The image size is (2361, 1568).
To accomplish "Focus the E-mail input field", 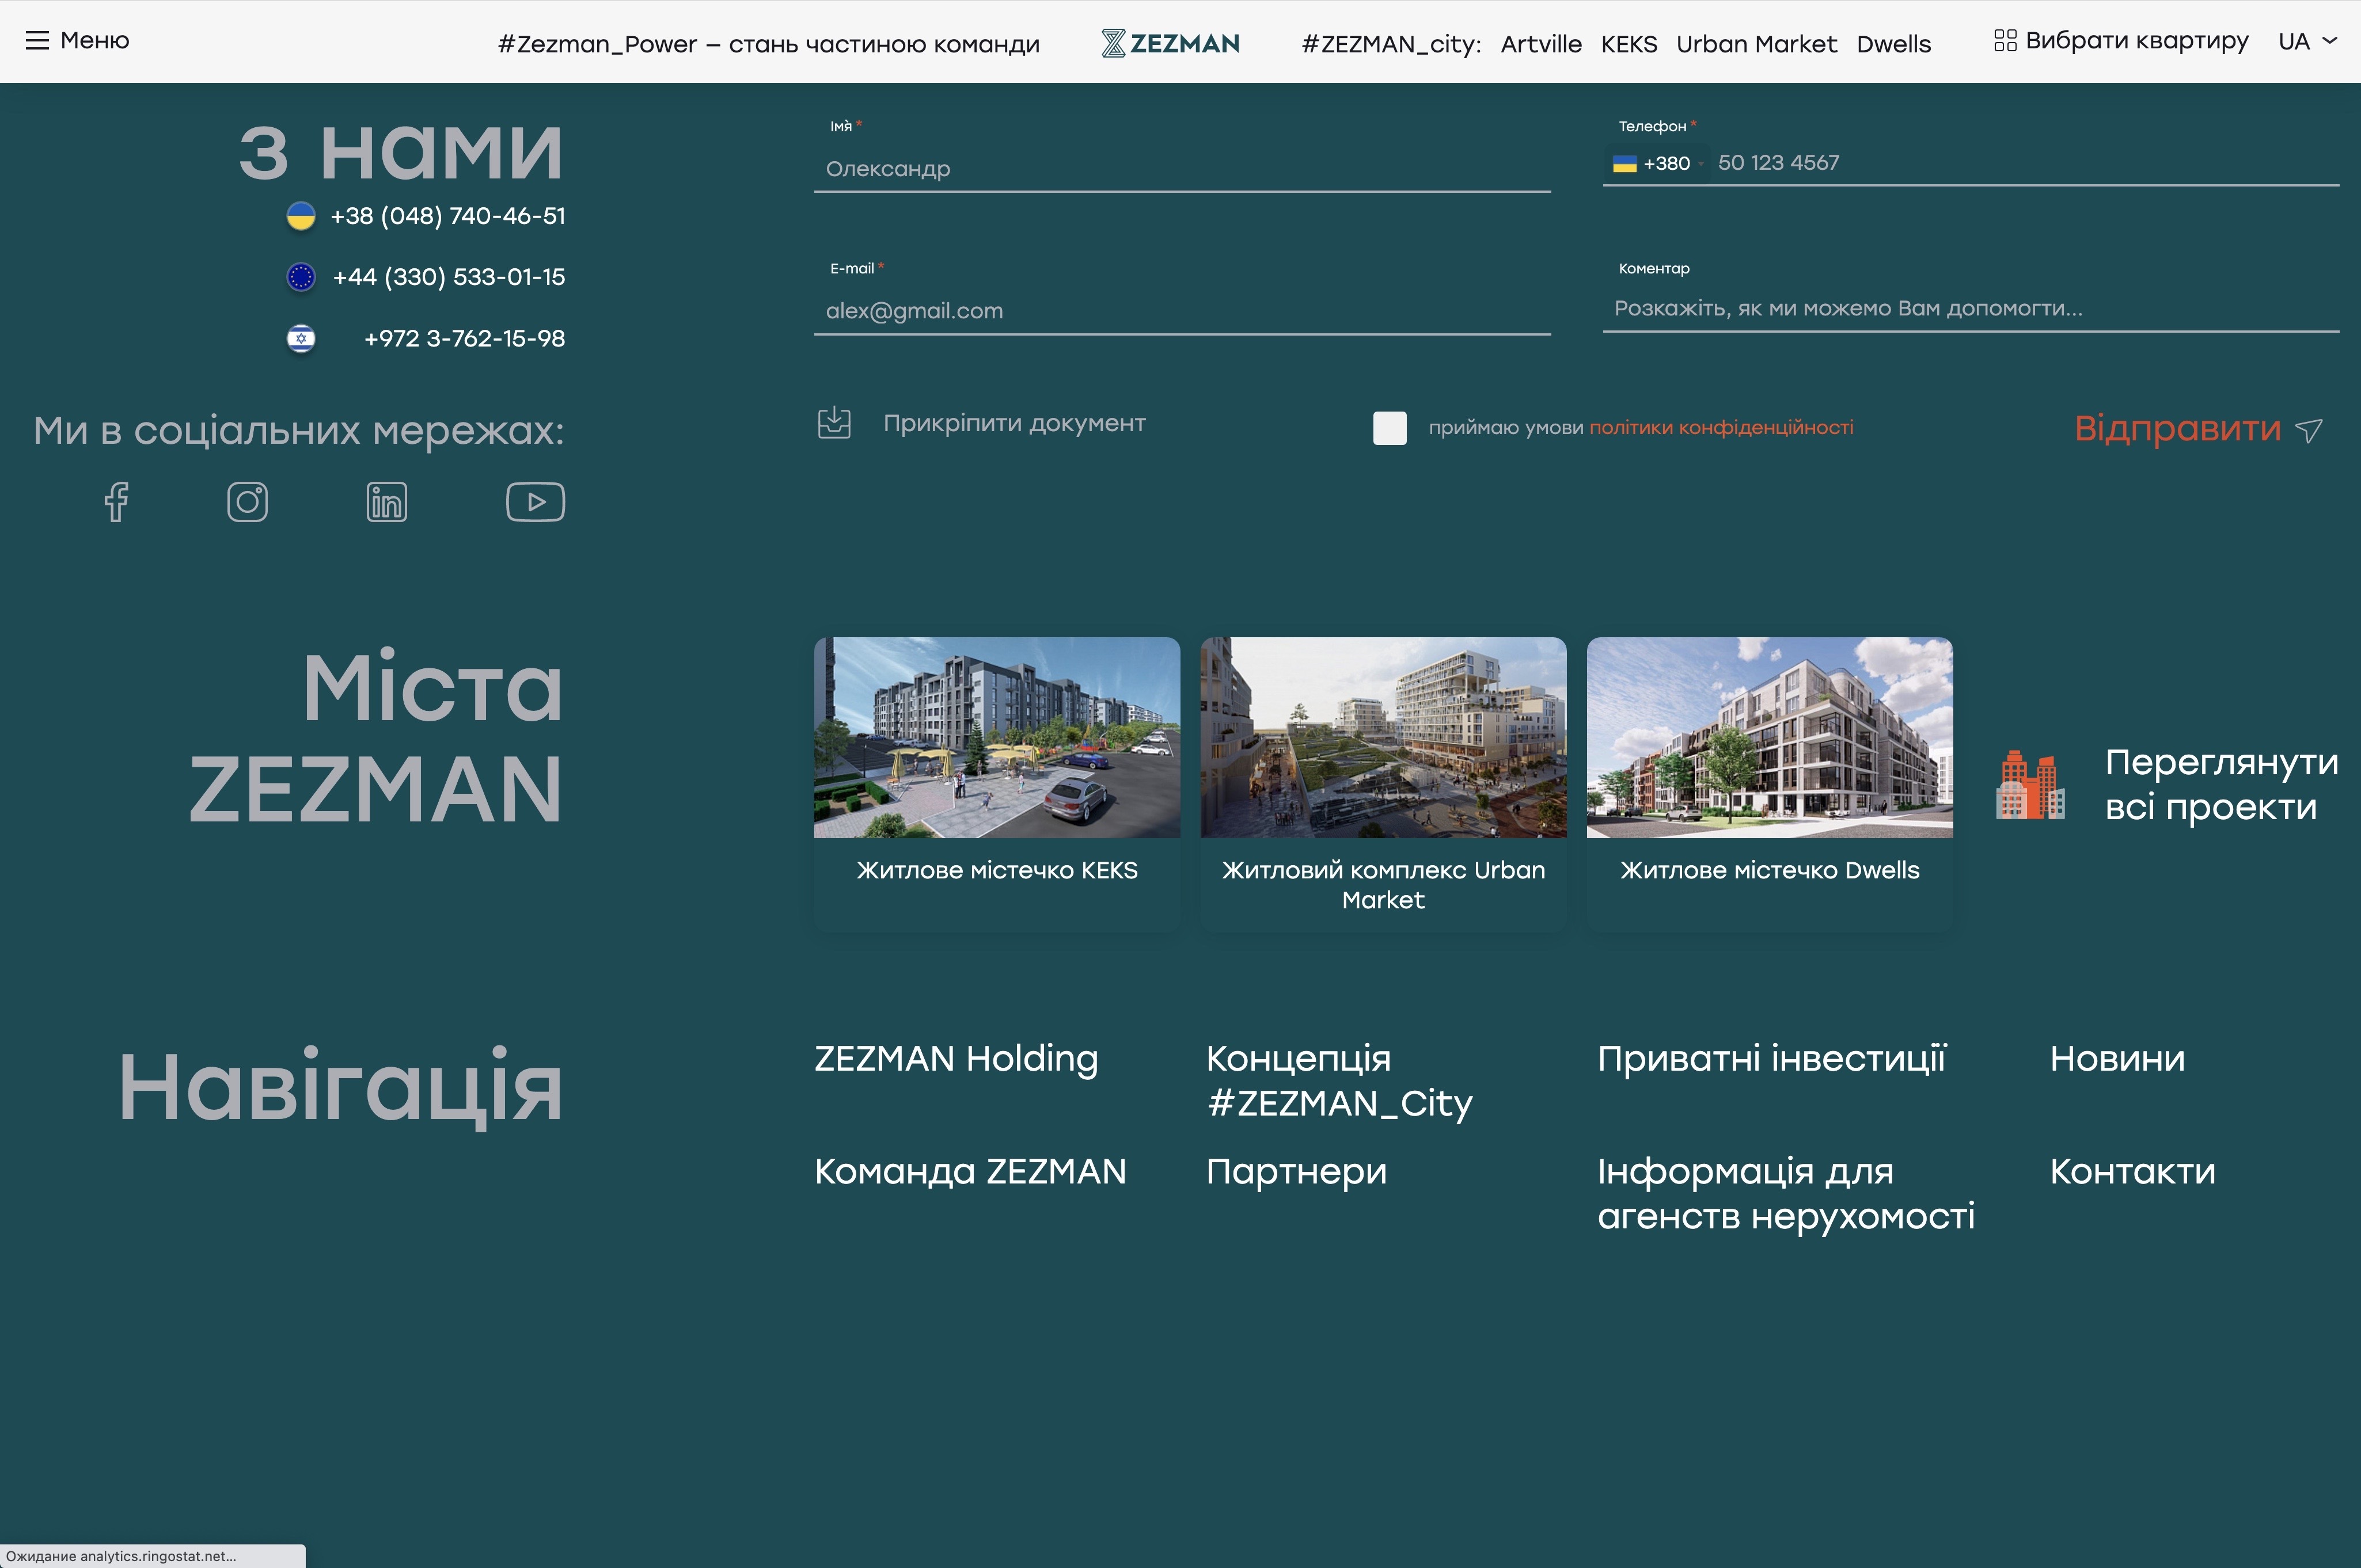I will (x=1182, y=311).
